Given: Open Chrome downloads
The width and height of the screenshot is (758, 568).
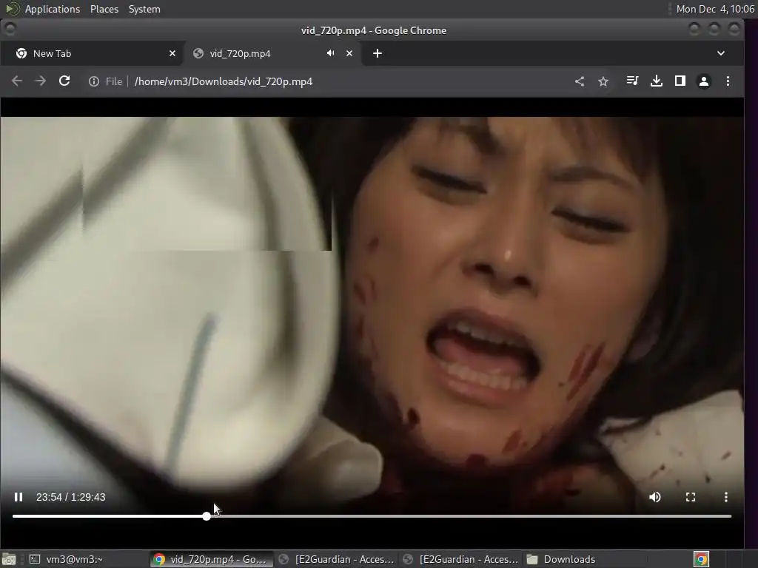Looking at the screenshot, I should 656,81.
